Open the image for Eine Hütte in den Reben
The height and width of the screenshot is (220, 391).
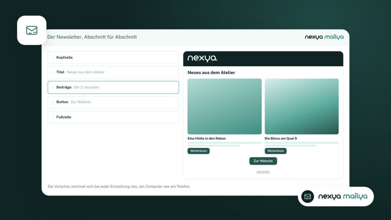tap(225, 107)
